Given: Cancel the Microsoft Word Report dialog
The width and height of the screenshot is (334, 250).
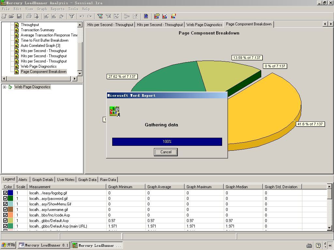Looking at the screenshot, I should (166, 152).
